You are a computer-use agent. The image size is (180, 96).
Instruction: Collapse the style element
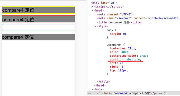tap(95, 26)
